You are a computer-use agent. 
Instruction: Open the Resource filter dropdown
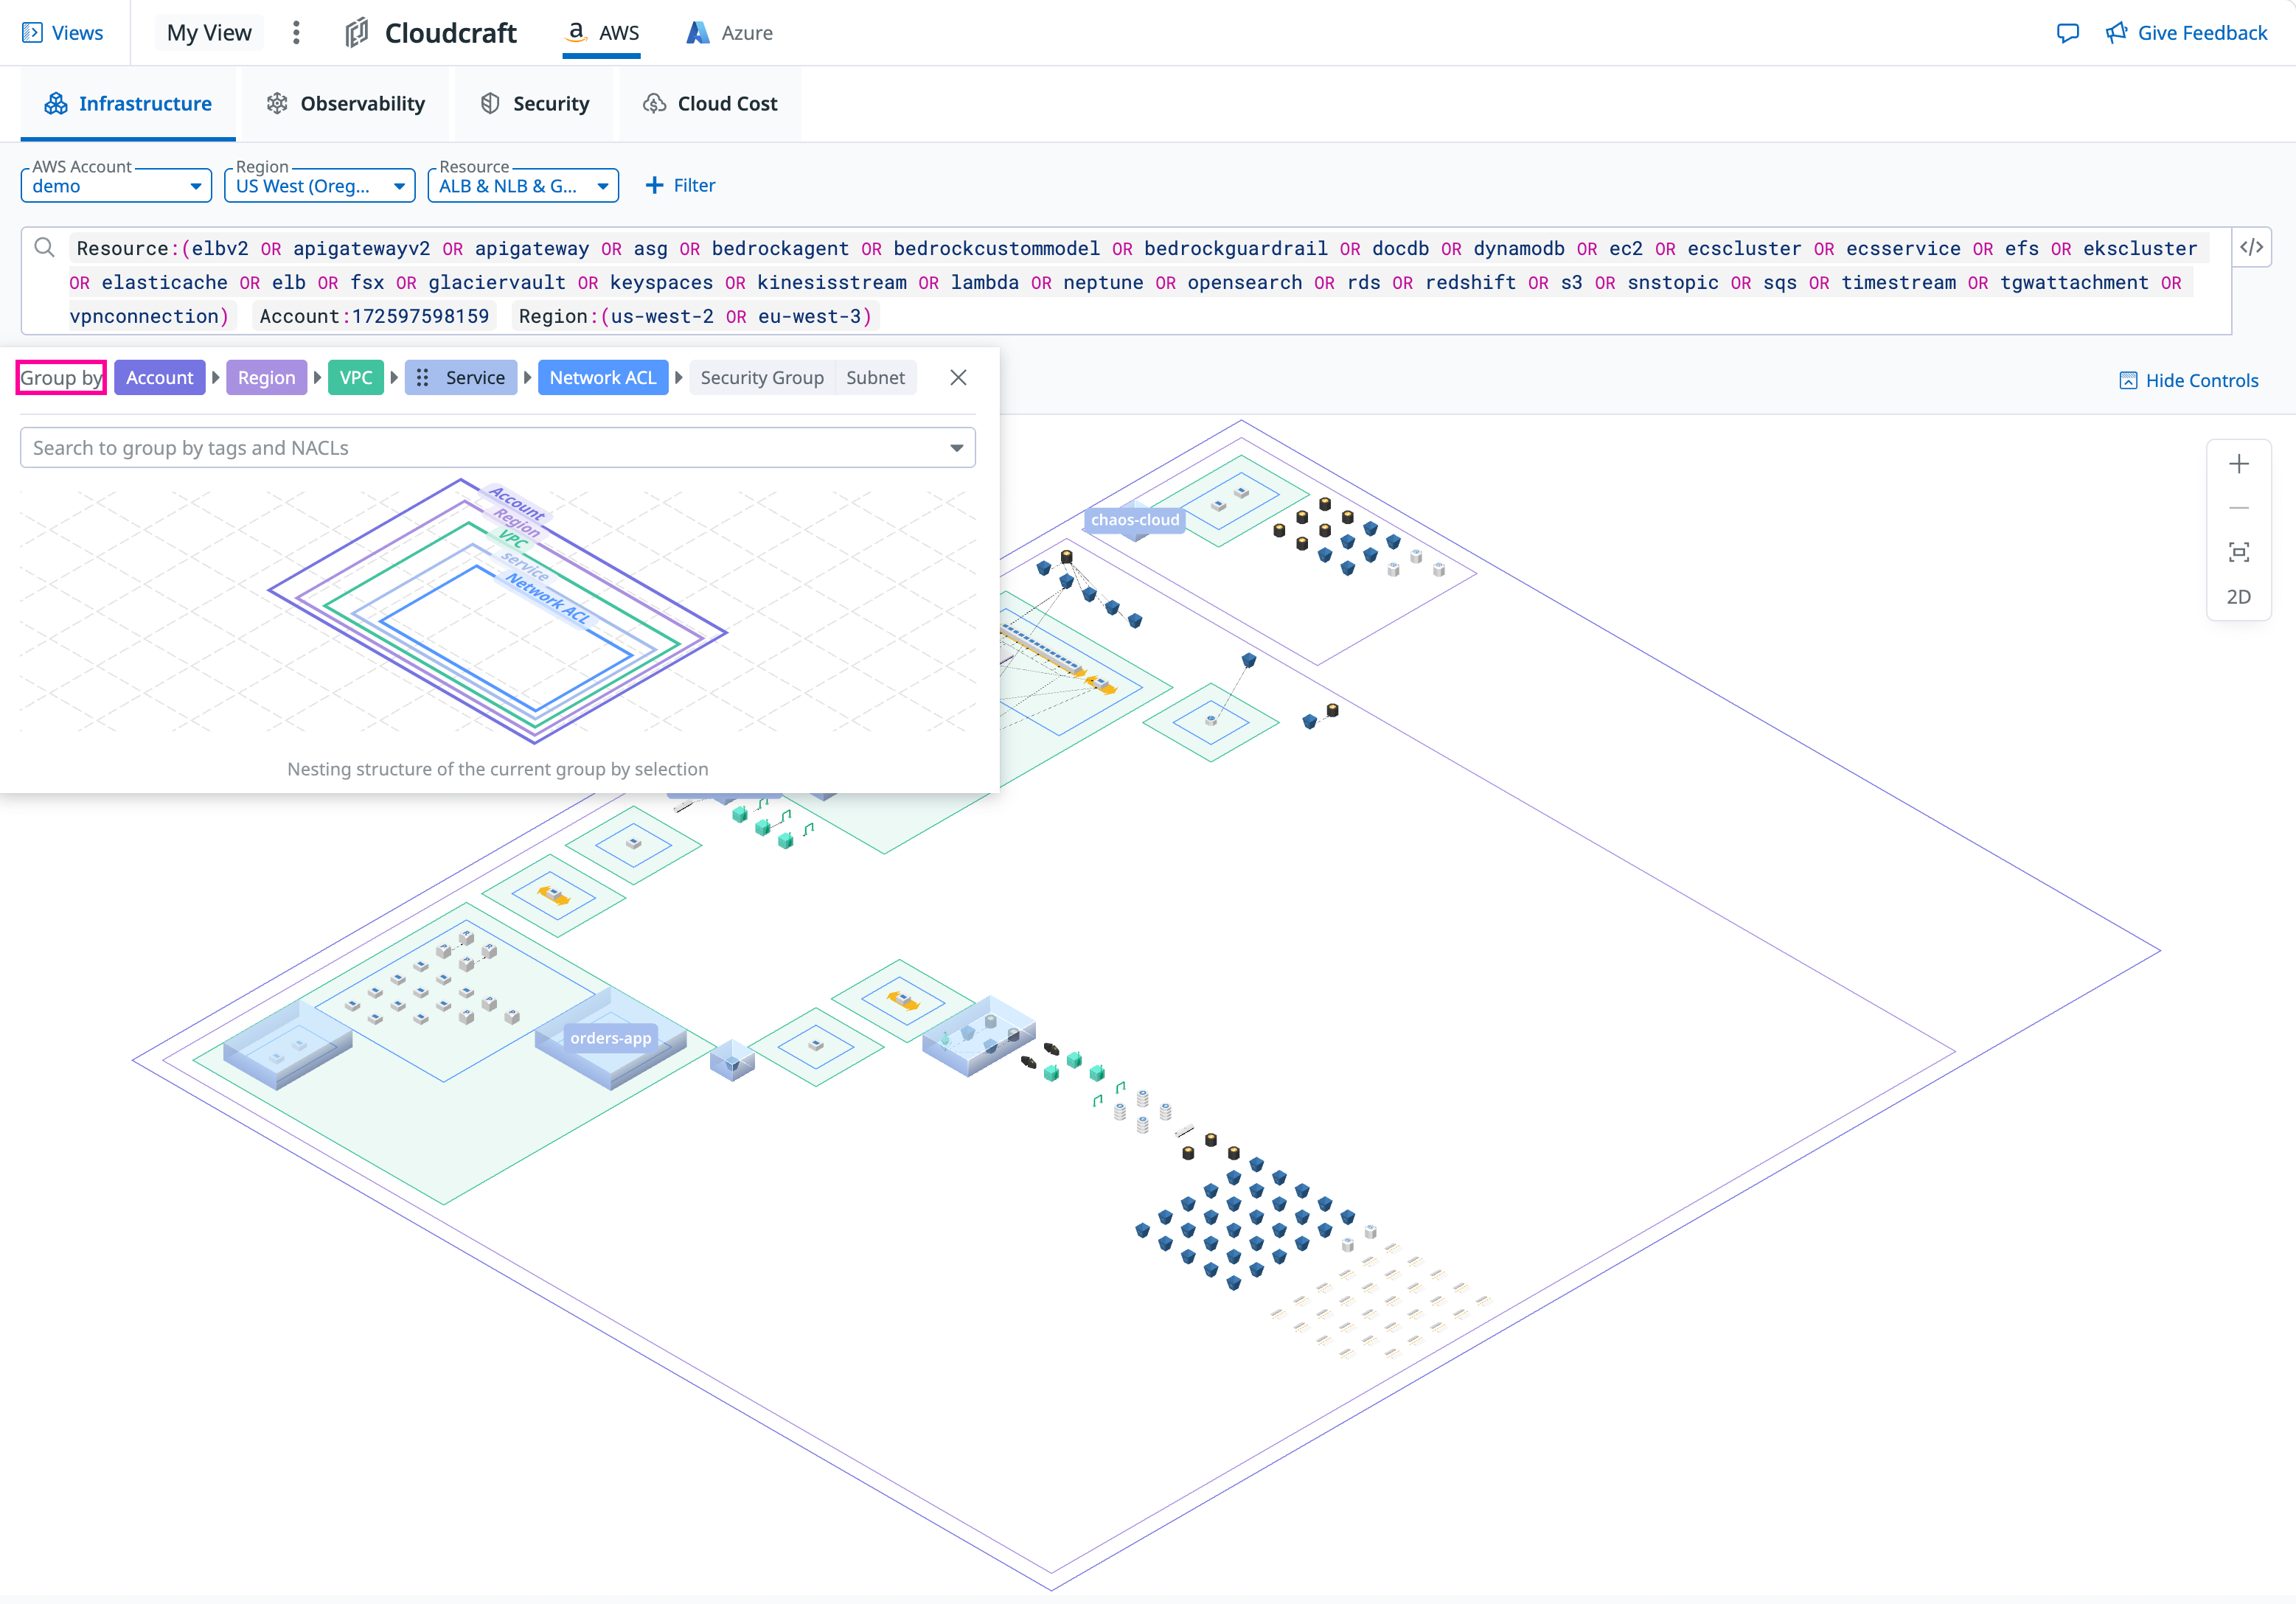523,186
